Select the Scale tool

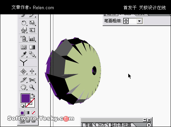[32, 23]
